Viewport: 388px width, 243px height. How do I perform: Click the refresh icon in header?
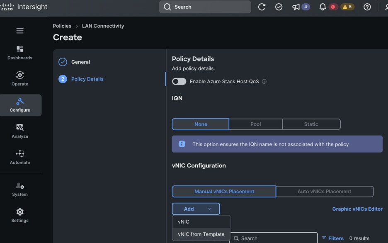[x=262, y=7]
